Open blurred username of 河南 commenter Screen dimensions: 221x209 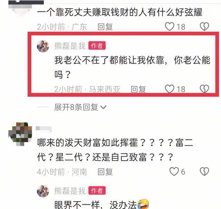point(44,129)
